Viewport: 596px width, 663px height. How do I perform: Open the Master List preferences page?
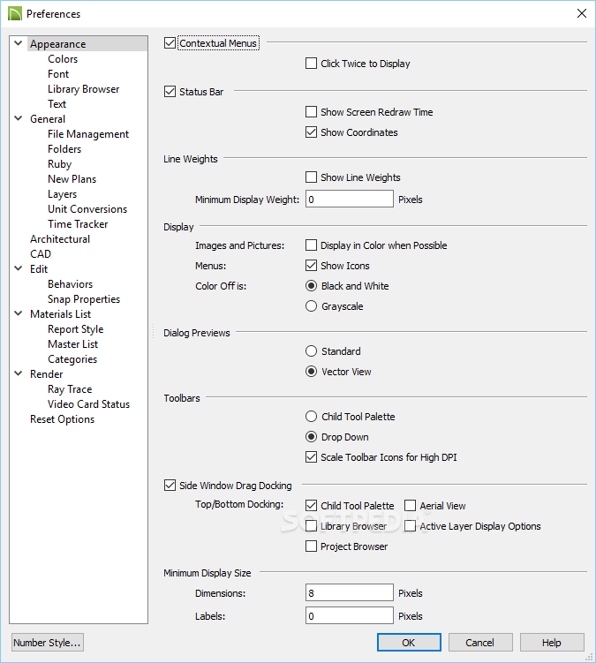pyautogui.click(x=72, y=344)
